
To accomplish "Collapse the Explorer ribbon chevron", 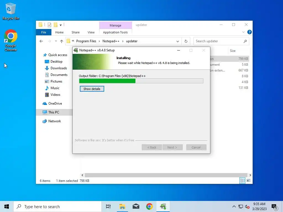I will pos(243,32).
